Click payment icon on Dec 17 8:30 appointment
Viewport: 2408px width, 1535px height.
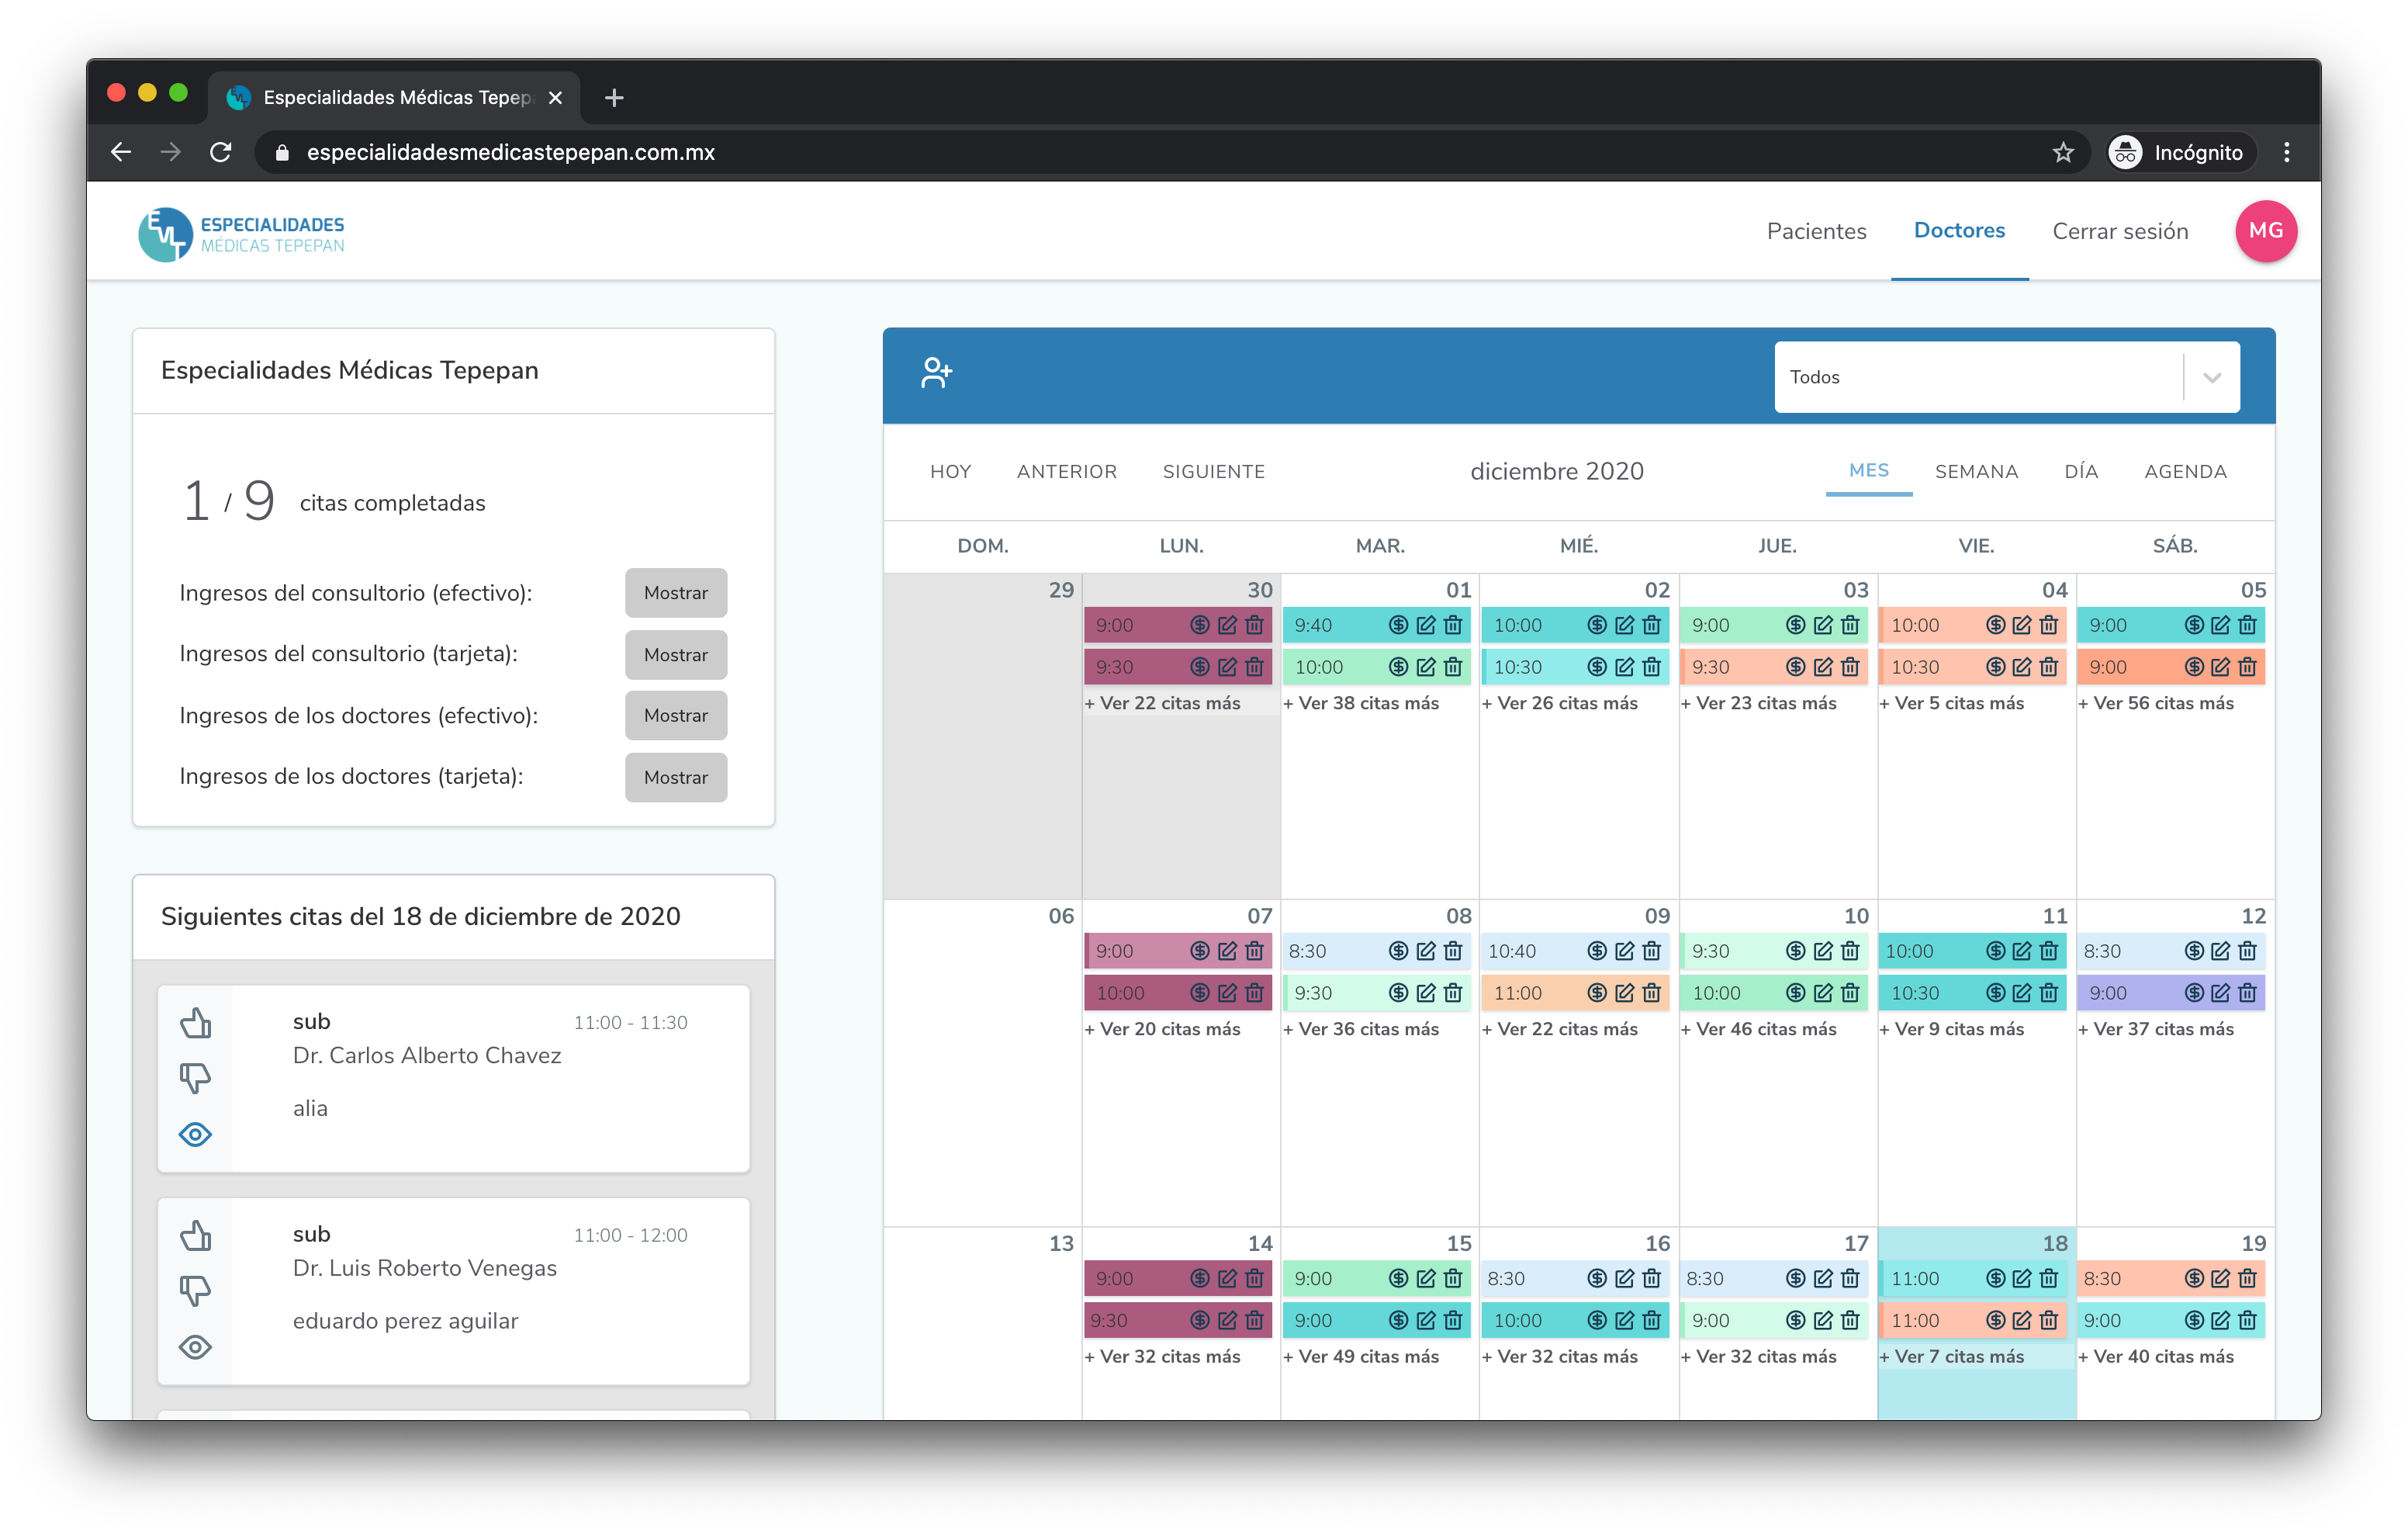coord(1796,1279)
